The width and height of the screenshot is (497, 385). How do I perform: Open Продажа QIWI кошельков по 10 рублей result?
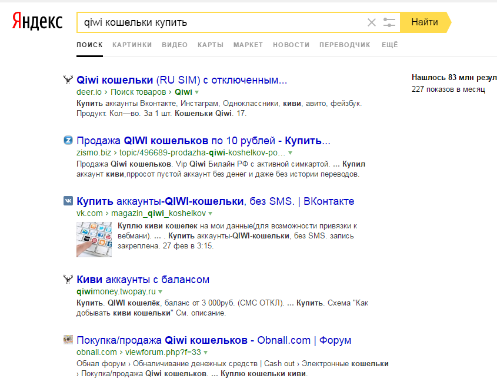pyautogui.click(x=203, y=141)
